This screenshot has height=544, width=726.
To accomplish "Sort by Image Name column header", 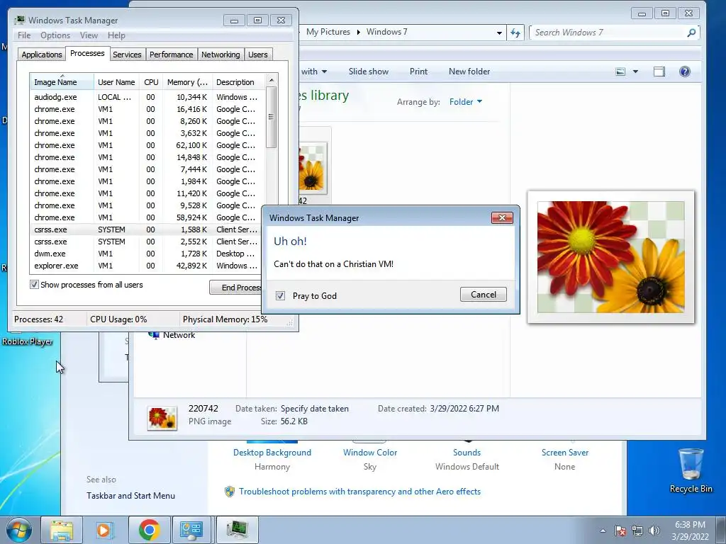I will tap(62, 81).
